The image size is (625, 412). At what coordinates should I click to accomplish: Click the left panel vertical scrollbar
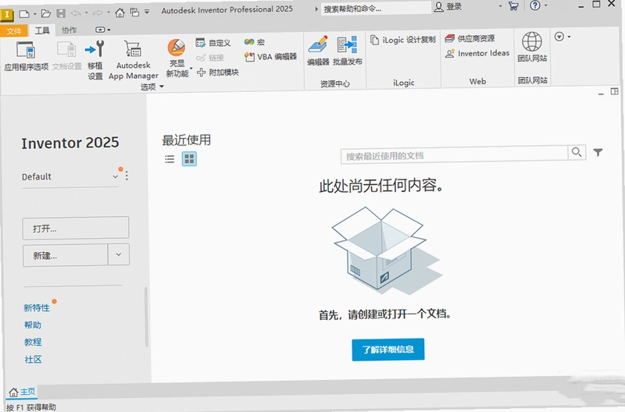[x=146, y=317]
